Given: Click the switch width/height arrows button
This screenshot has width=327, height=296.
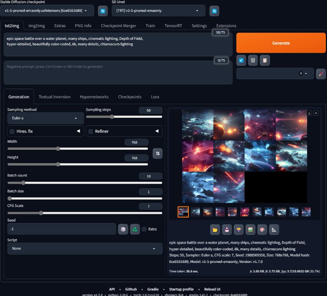Looking at the screenshot, I should click(157, 153).
